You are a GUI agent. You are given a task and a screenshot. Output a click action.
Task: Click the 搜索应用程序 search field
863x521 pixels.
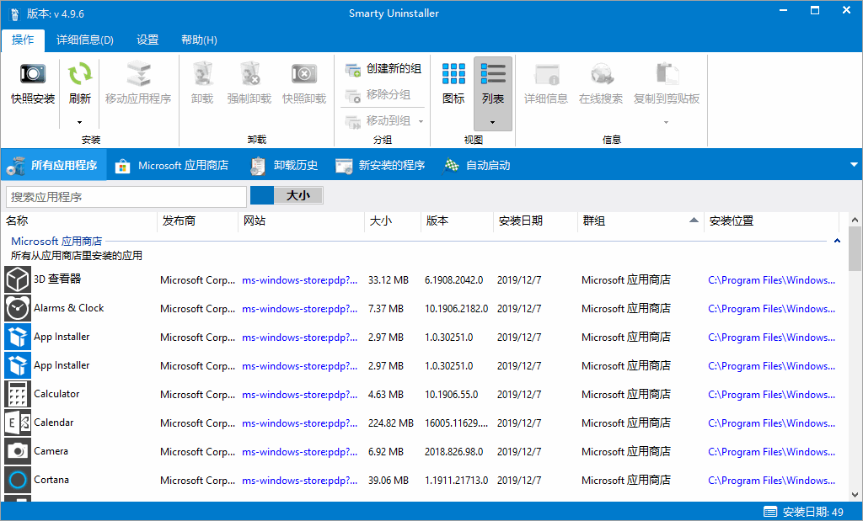pos(126,197)
